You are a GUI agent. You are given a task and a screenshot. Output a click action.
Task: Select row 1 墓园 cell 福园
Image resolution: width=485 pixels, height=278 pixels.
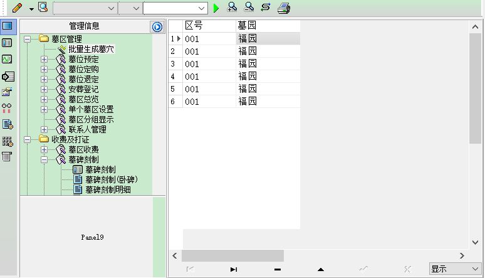click(268, 38)
